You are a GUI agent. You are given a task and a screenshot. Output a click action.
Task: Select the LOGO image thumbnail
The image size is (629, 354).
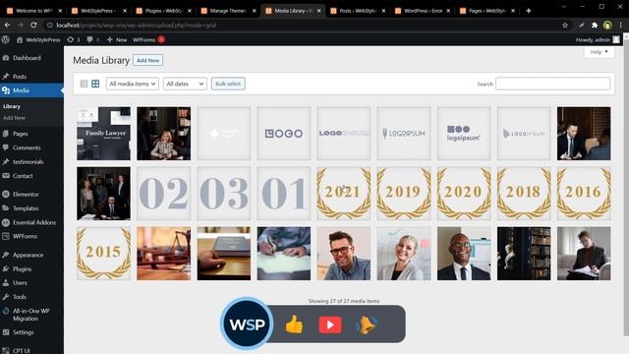[x=284, y=134]
